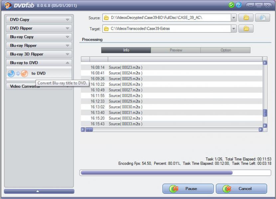Expand the DVD Copy section

click(x=39, y=20)
